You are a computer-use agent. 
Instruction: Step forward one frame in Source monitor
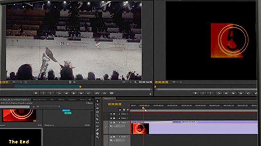(x=81, y=93)
